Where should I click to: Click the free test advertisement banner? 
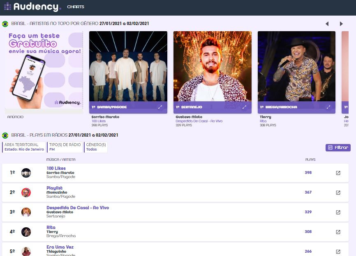(44, 70)
